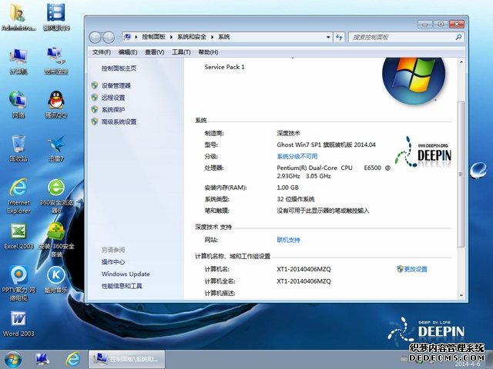The width and height of the screenshot is (493, 369).
Task: Click the vertical scrollbar thumb
Action: [x=461, y=175]
